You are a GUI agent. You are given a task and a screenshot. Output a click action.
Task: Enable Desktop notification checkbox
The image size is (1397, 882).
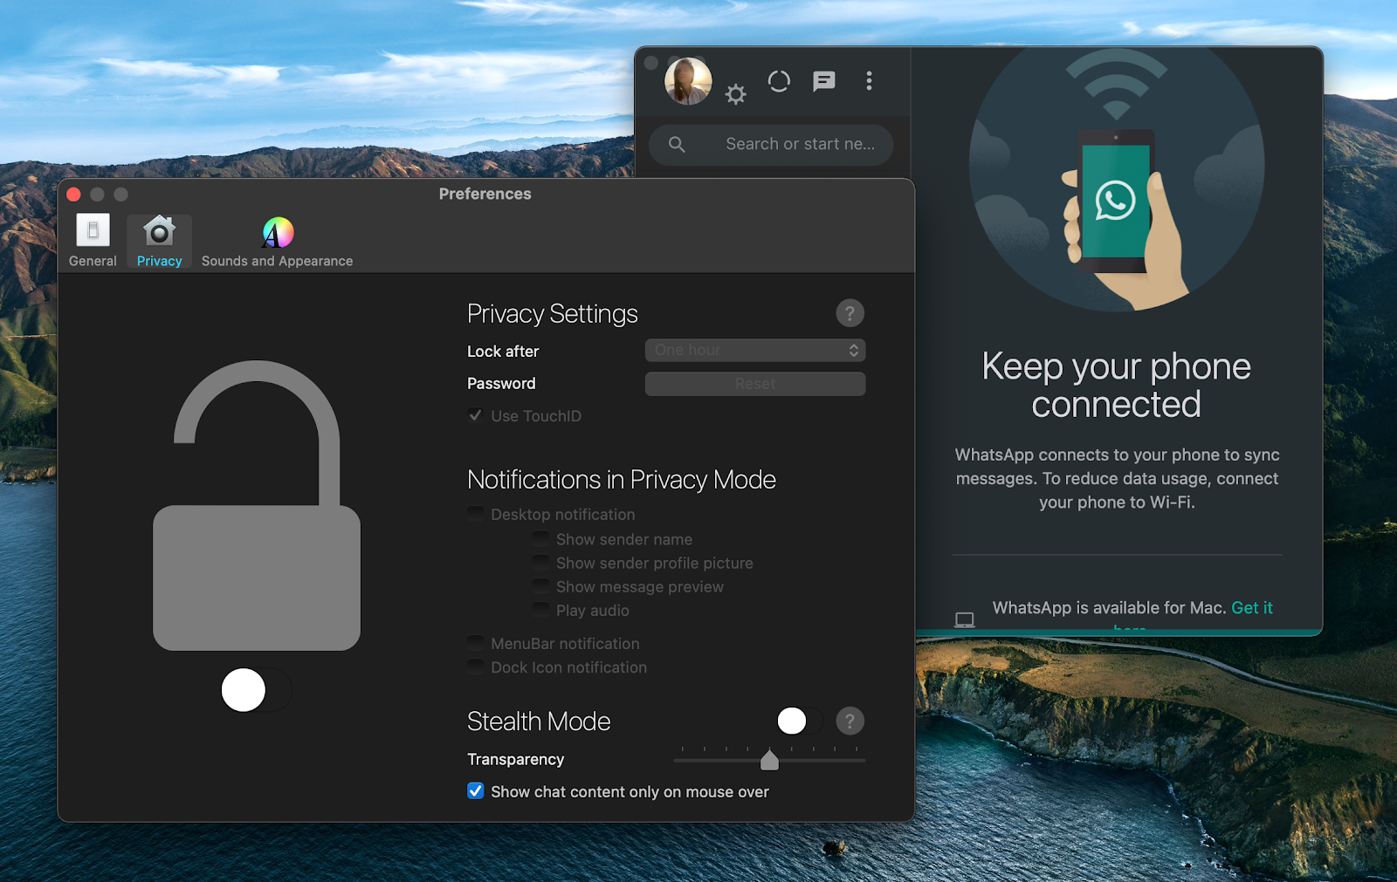click(x=476, y=514)
